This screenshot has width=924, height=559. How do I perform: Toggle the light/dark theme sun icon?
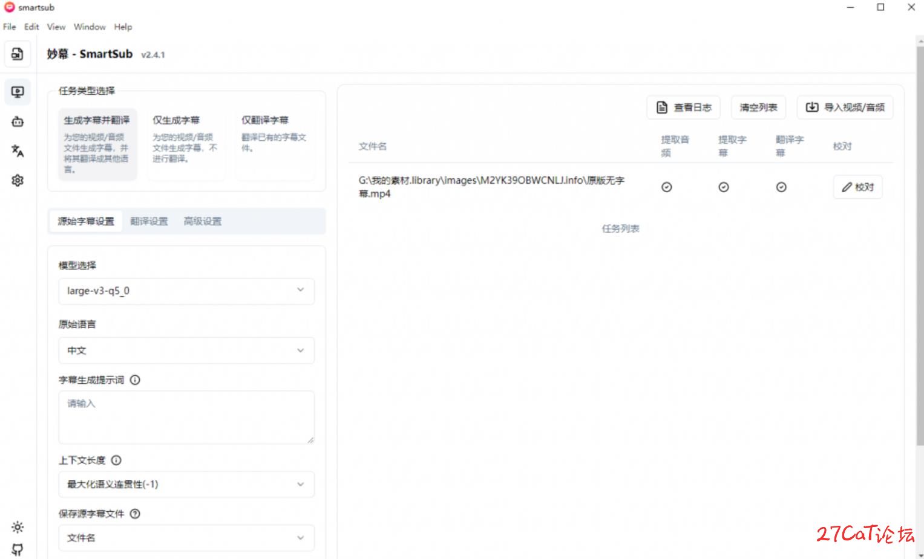(x=18, y=527)
